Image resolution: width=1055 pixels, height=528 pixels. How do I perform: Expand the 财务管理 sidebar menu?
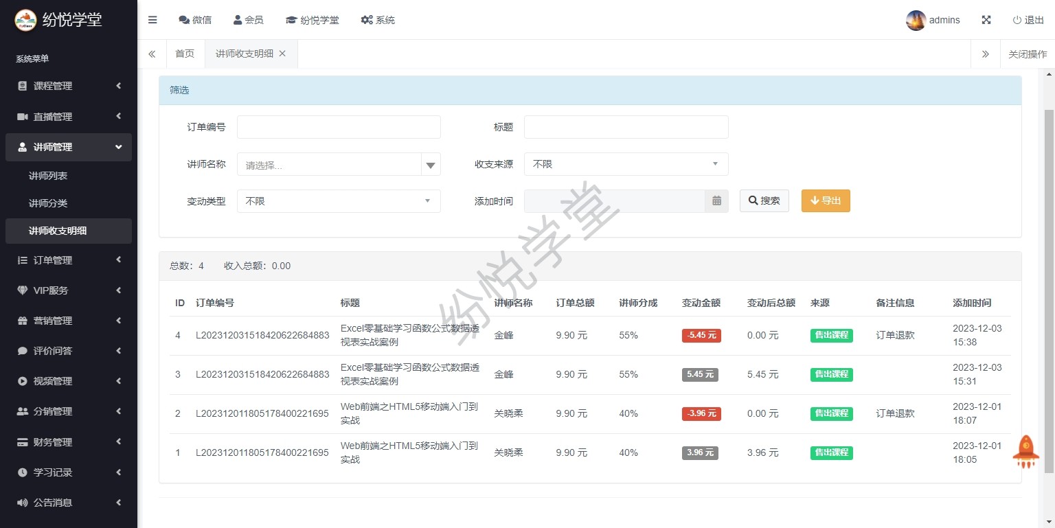click(x=69, y=442)
